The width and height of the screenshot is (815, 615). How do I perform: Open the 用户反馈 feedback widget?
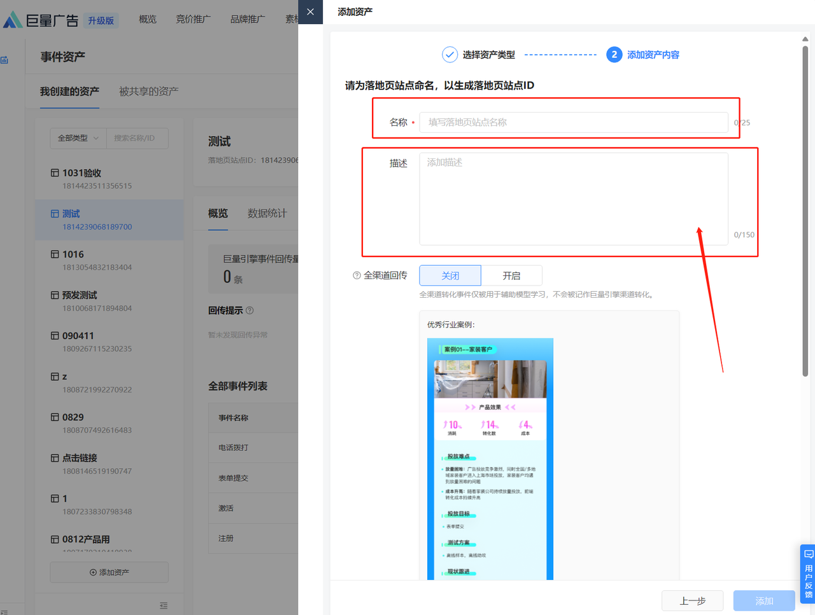808,574
